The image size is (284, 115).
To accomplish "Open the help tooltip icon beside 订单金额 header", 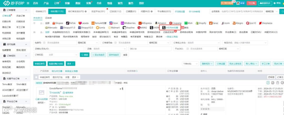I will 177,71.
